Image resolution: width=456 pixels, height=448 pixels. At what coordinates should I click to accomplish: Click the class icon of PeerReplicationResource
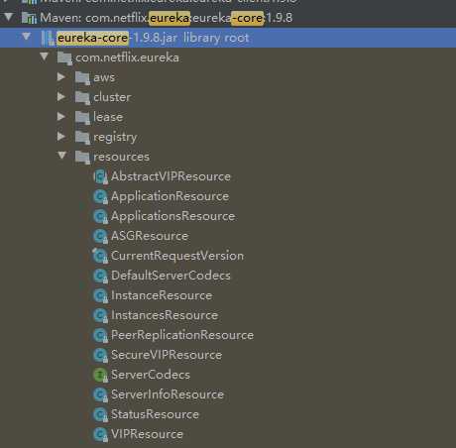tap(100, 335)
